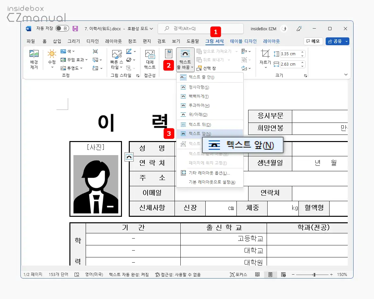Expand the Change Picture dropdown arrow
374x299 pixels.
[x=101, y=60]
